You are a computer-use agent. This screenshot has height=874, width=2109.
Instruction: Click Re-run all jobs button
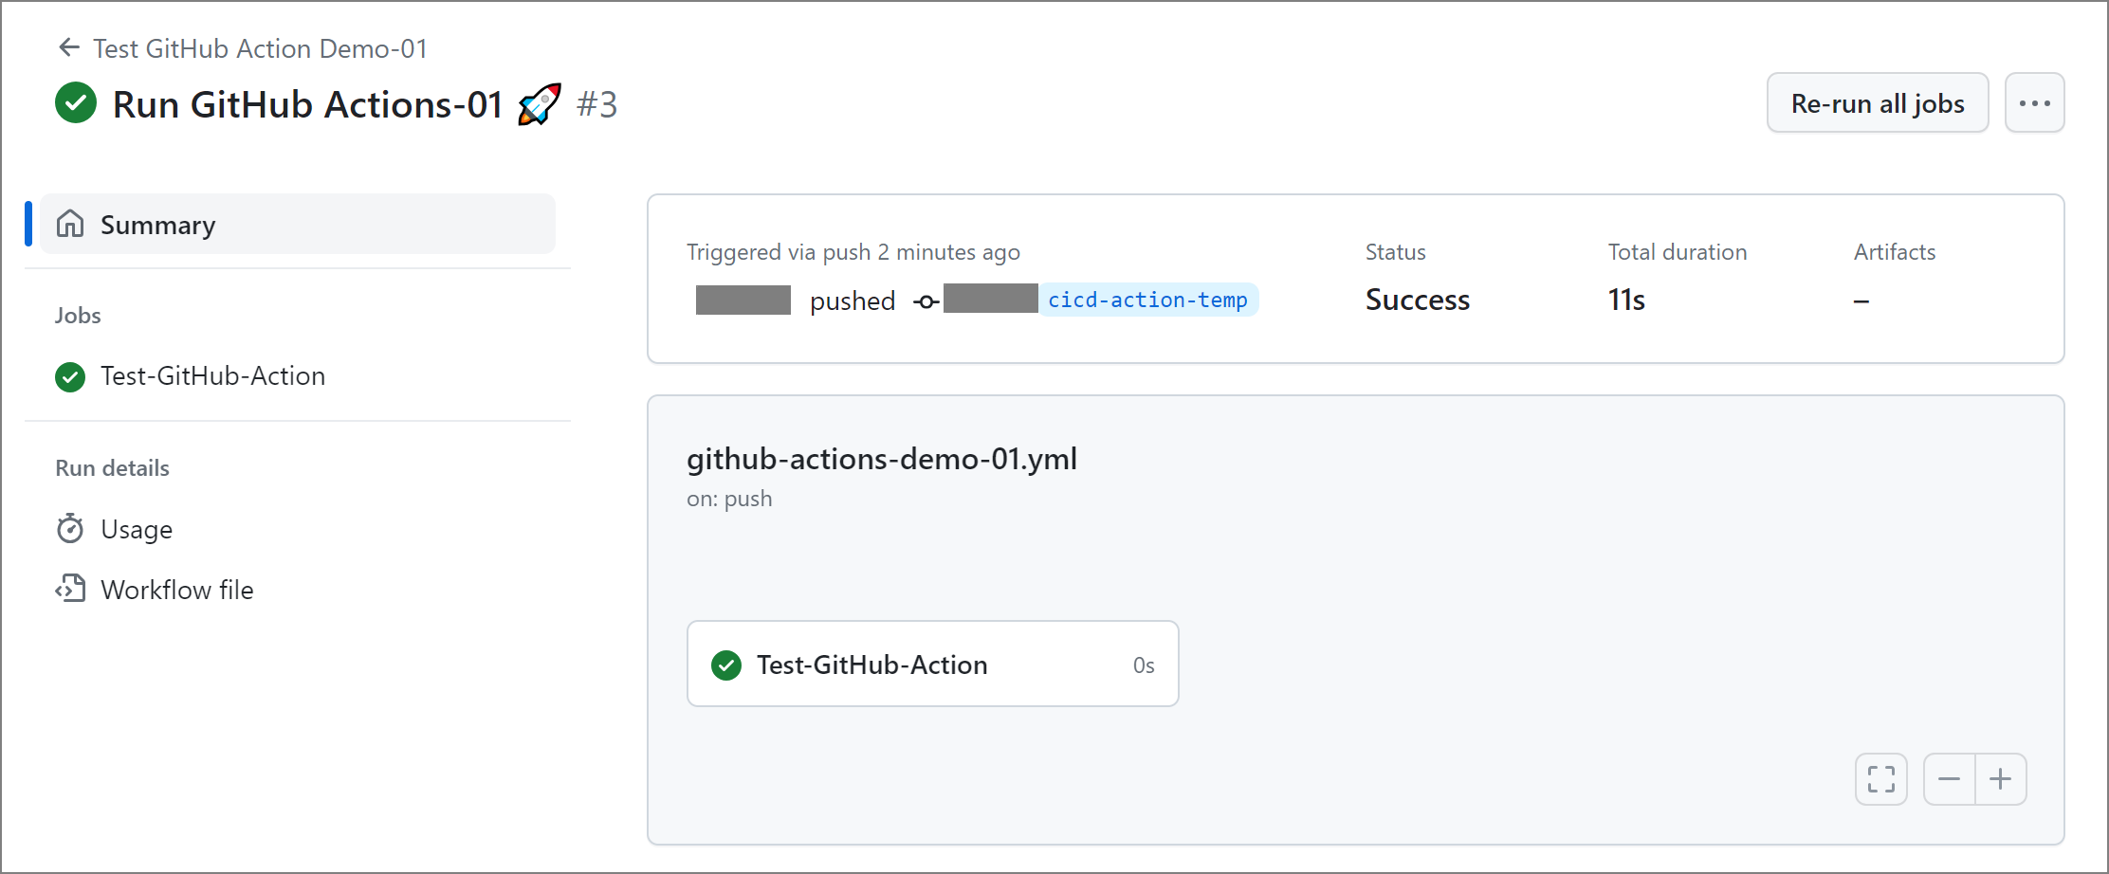coord(1878,102)
